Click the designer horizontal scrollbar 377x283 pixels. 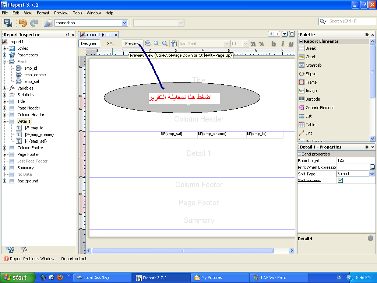click(x=183, y=251)
